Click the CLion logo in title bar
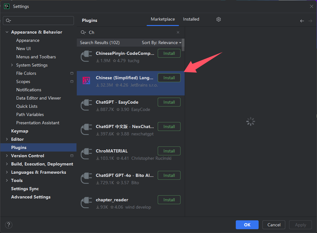The height and width of the screenshot is (233, 317). pyautogui.click(x=7, y=6)
